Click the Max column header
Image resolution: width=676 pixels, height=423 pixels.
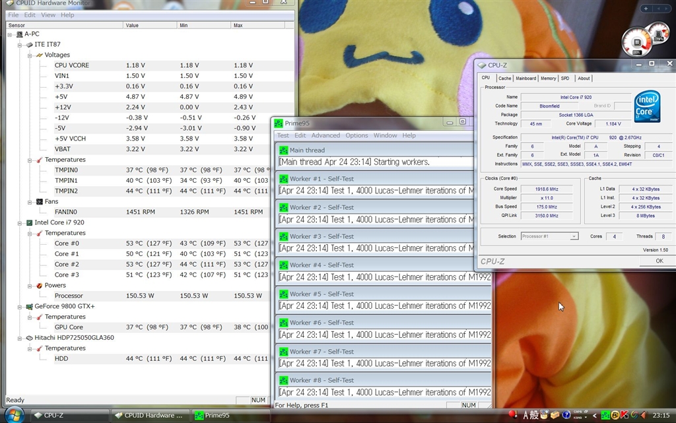click(x=257, y=26)
